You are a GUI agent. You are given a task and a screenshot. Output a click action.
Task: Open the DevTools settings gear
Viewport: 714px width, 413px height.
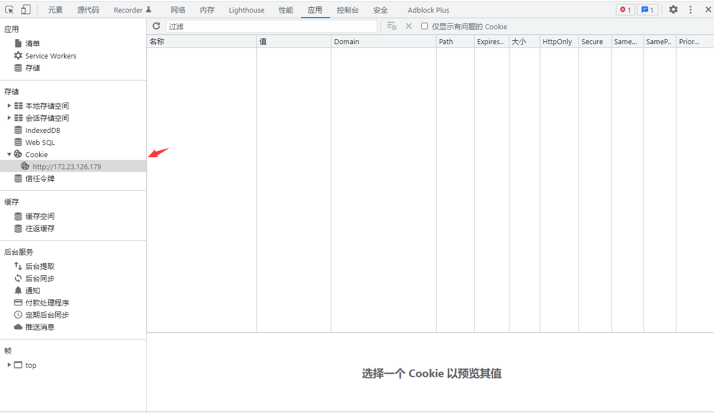pyautogui.click(x=673, y=9)
